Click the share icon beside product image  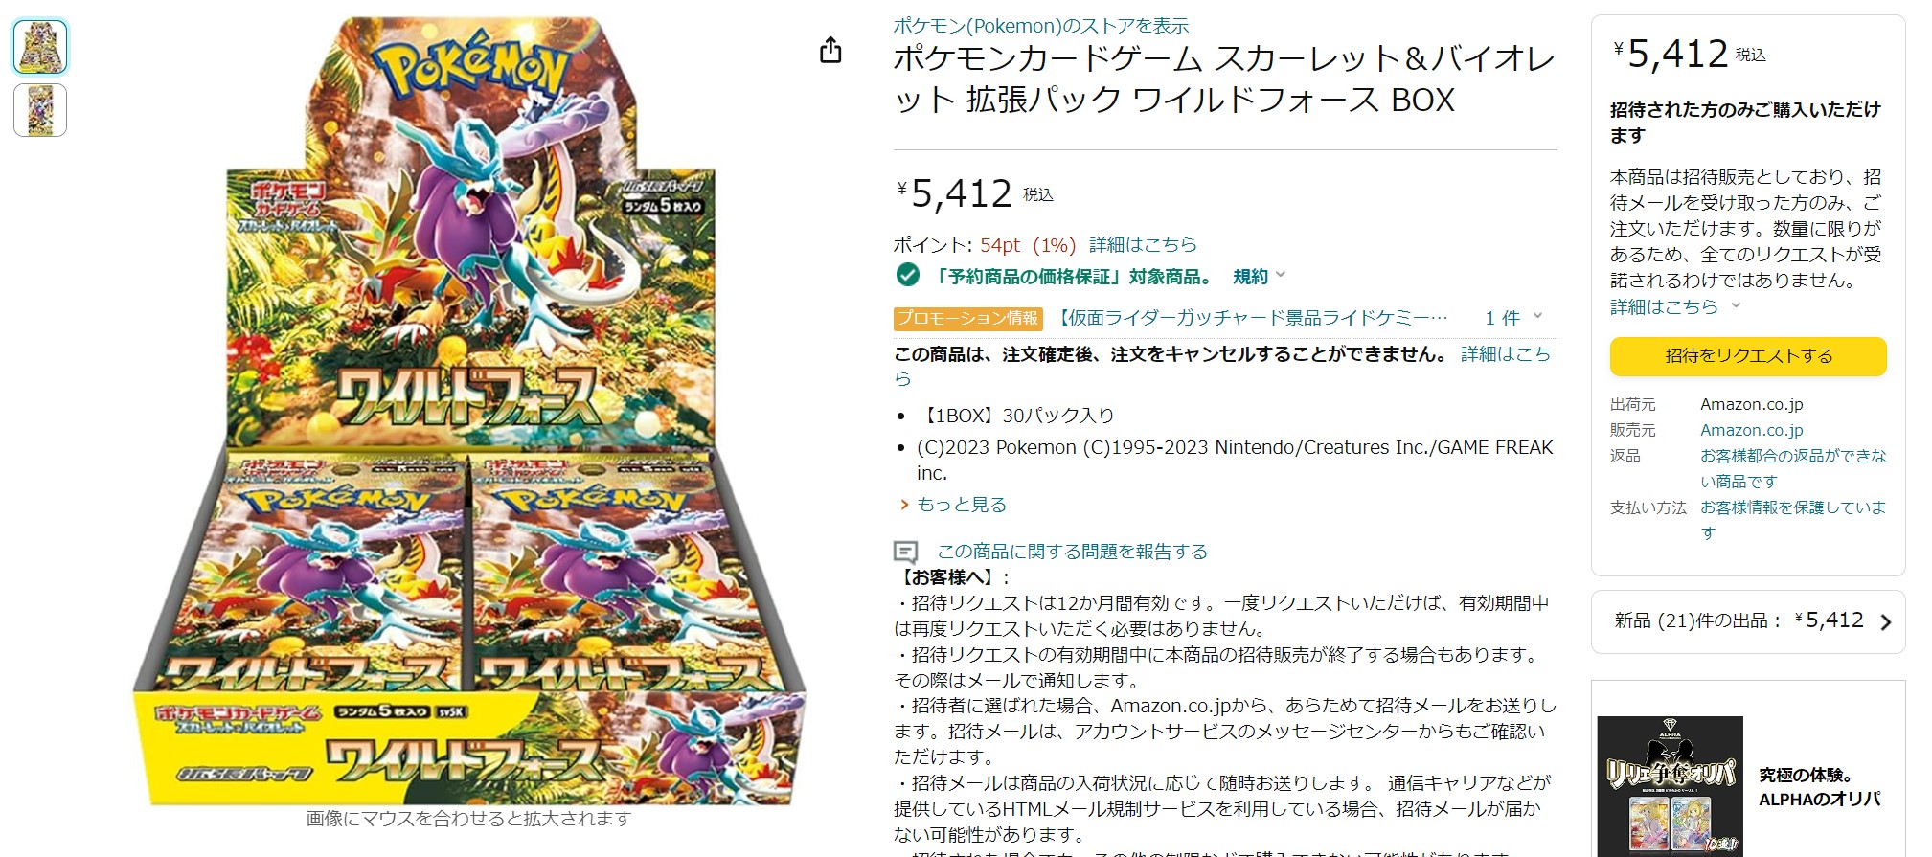[830, 50]
